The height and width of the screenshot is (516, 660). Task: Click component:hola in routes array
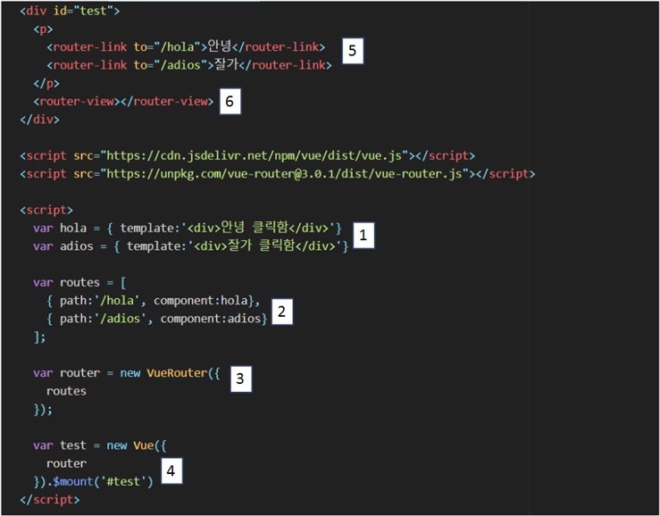click(200, 301)
